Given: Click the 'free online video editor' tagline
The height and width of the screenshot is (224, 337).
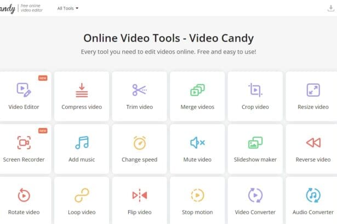Looking at the screenshot, I should (x=31, y=8).
